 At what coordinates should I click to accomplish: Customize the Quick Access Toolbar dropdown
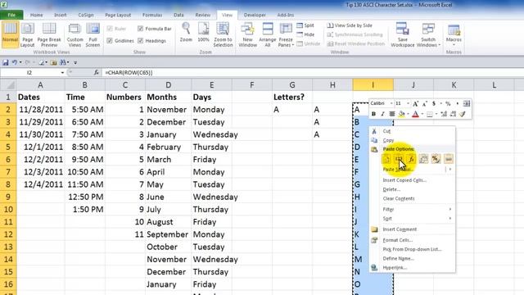click(75, 62)
